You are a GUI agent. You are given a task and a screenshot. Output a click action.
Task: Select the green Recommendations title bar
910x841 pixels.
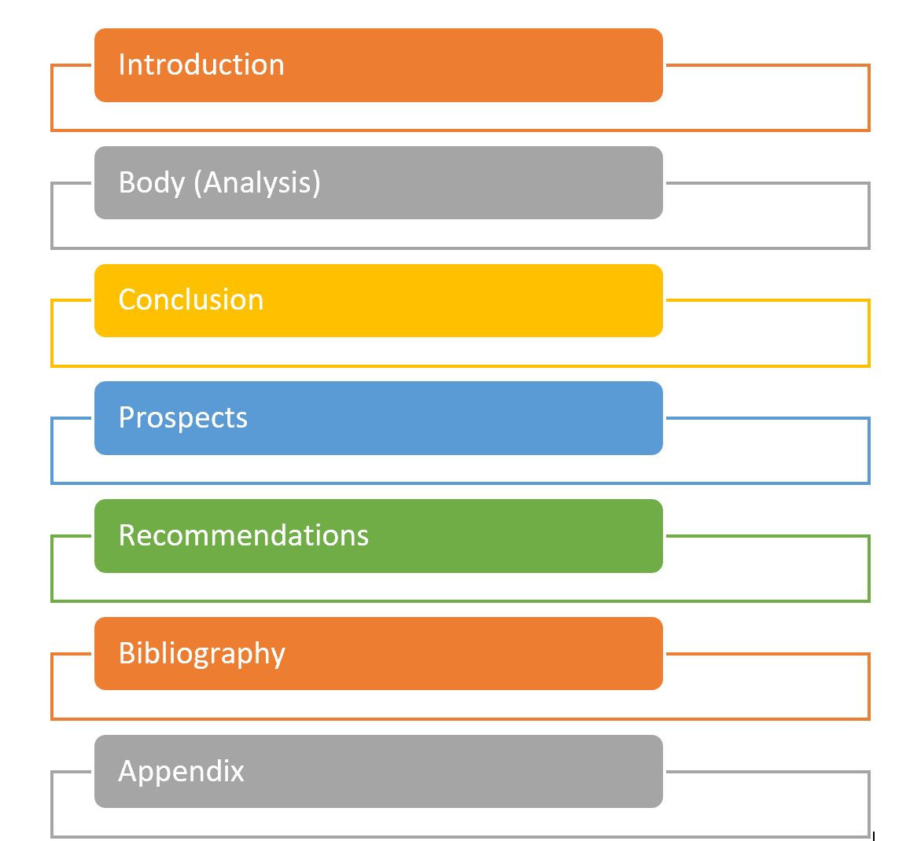click(378, 536)
